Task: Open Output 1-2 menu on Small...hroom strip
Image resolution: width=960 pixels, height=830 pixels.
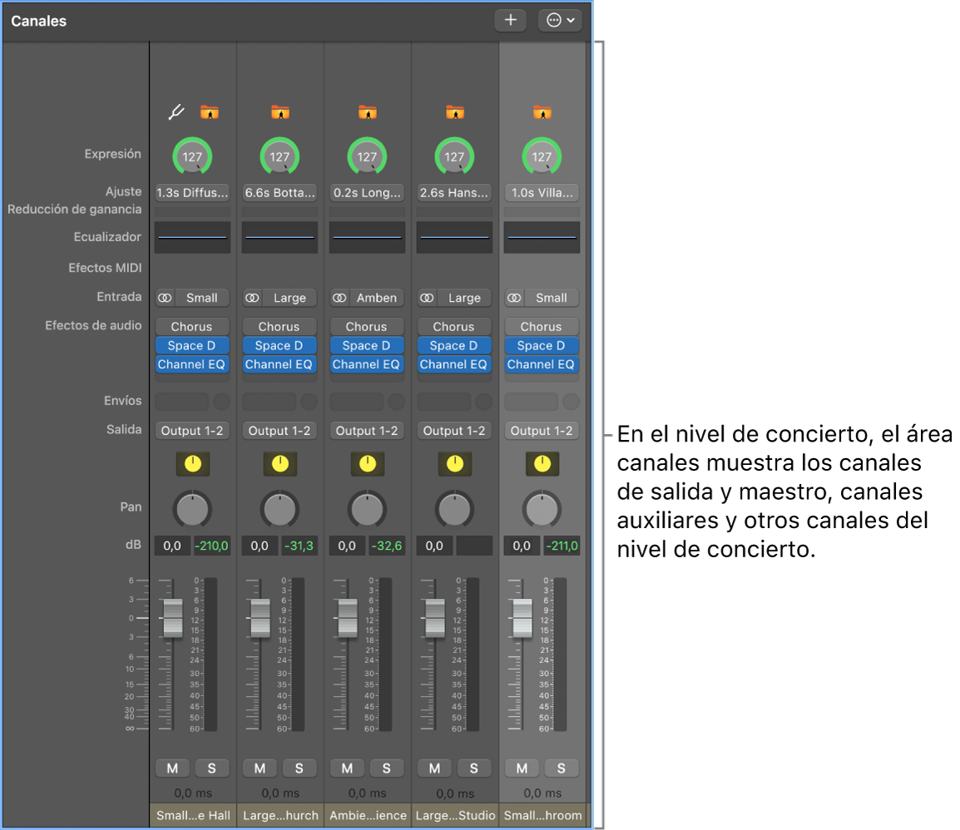Action: [x=542, y=431]
